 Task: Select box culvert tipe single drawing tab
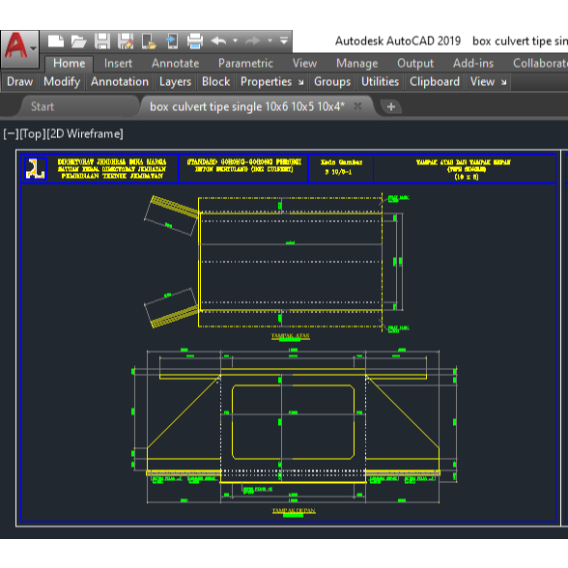(x=247, y=107)
